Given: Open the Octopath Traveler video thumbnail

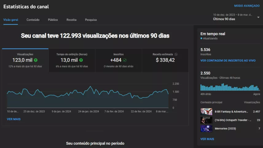Looking at the screenshot, I should tap(206, 120).
